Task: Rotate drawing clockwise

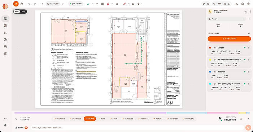Action: (x=208, y=4)
